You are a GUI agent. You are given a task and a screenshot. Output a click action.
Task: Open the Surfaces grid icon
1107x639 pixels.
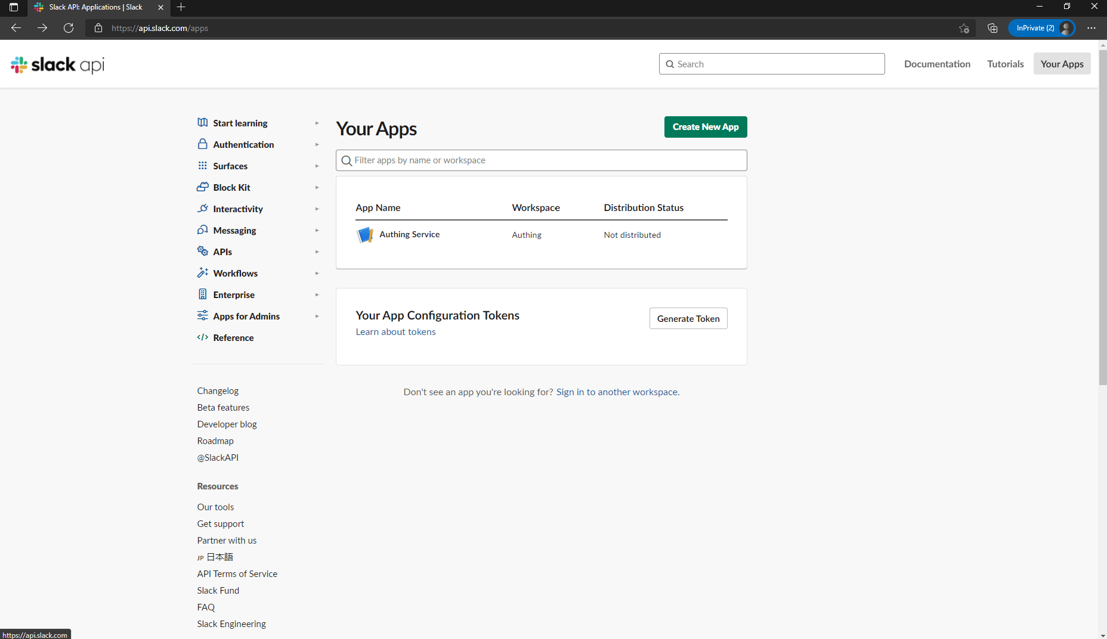pos(203,166)
